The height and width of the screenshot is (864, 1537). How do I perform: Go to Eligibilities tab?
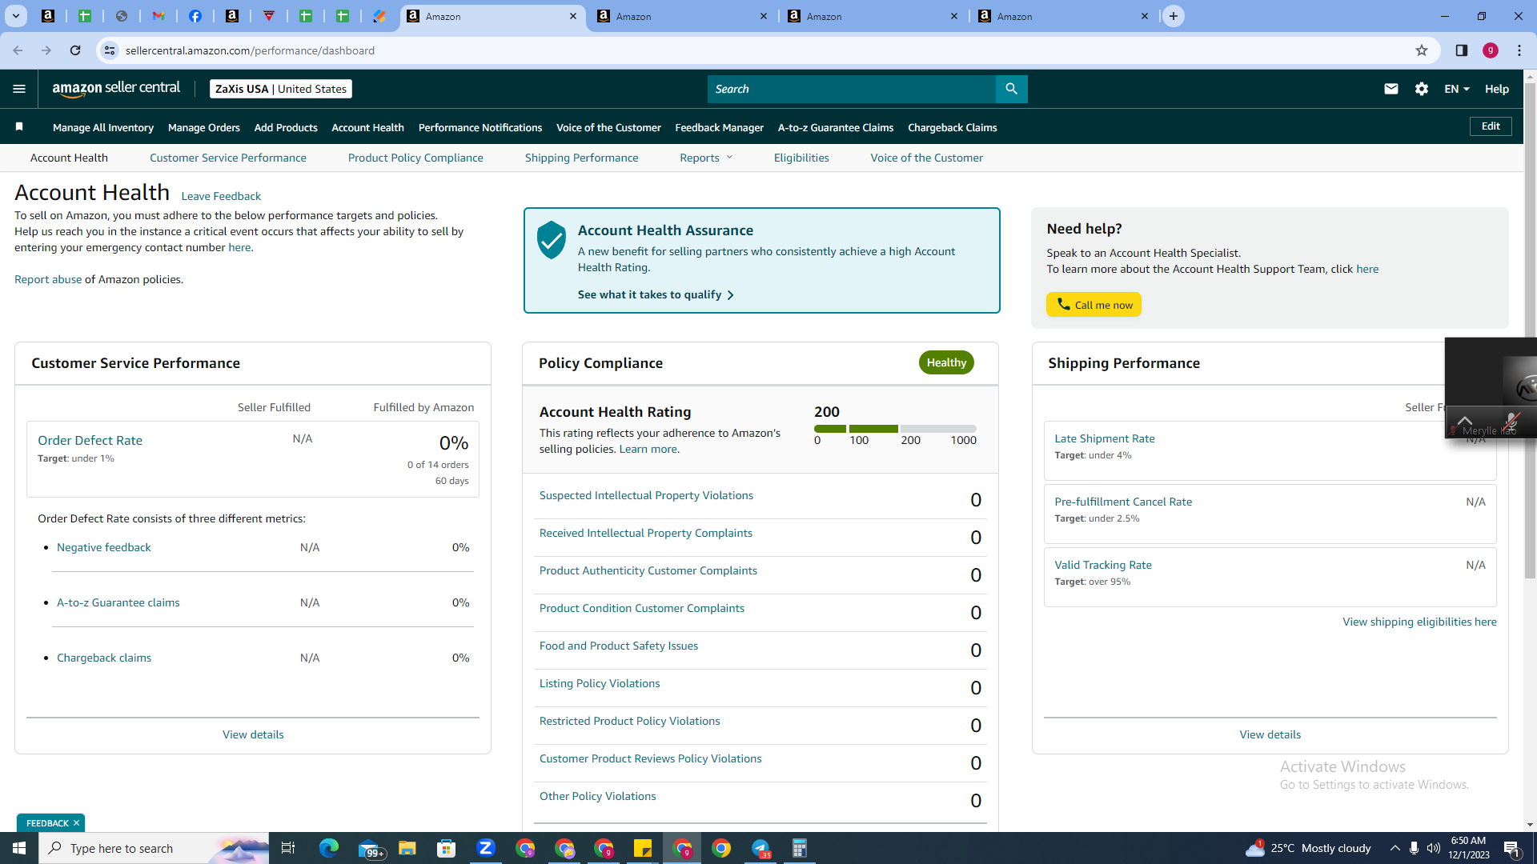[801, 158]
